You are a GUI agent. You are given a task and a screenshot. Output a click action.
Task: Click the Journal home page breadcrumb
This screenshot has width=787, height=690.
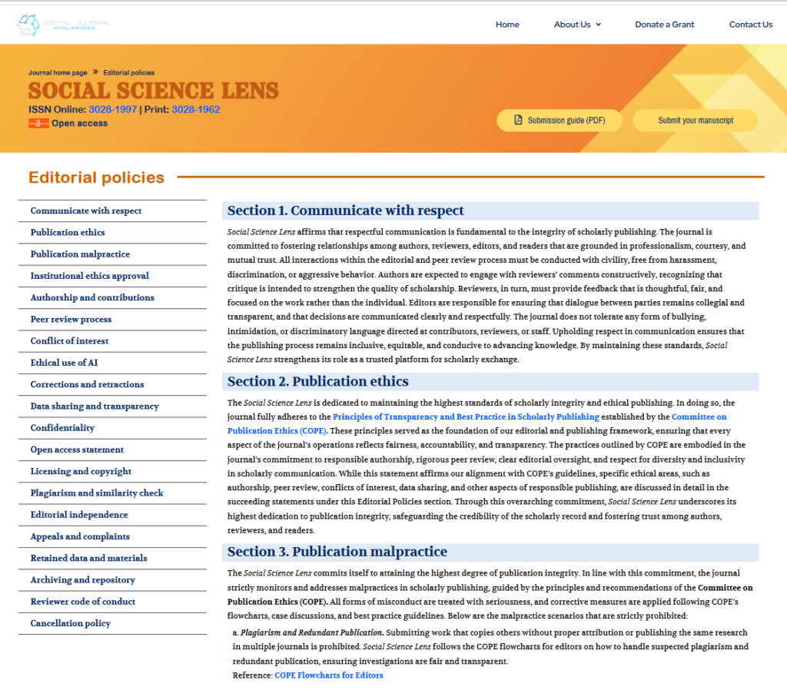click(58, 73)
